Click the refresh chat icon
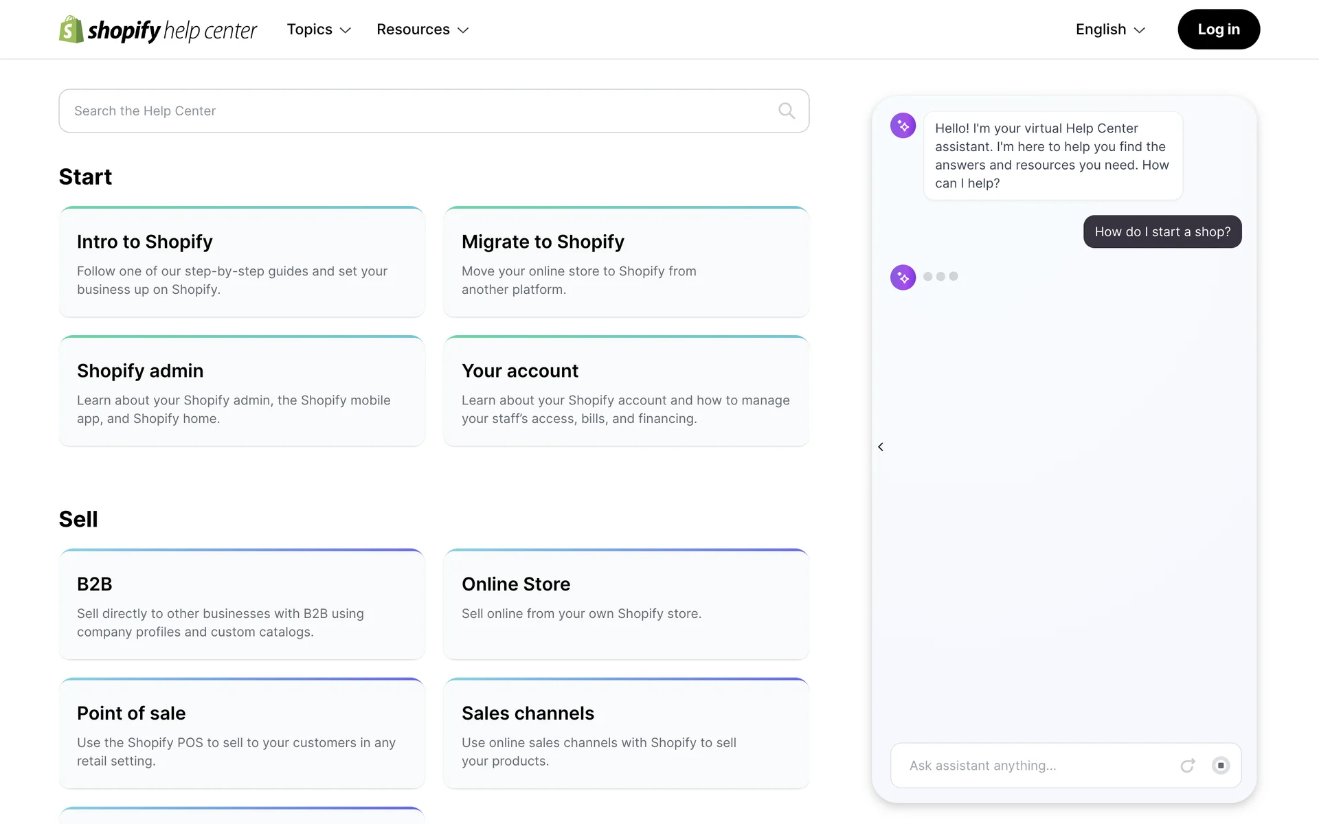This screenshot has width=1319, height=824. (1187, 766)
